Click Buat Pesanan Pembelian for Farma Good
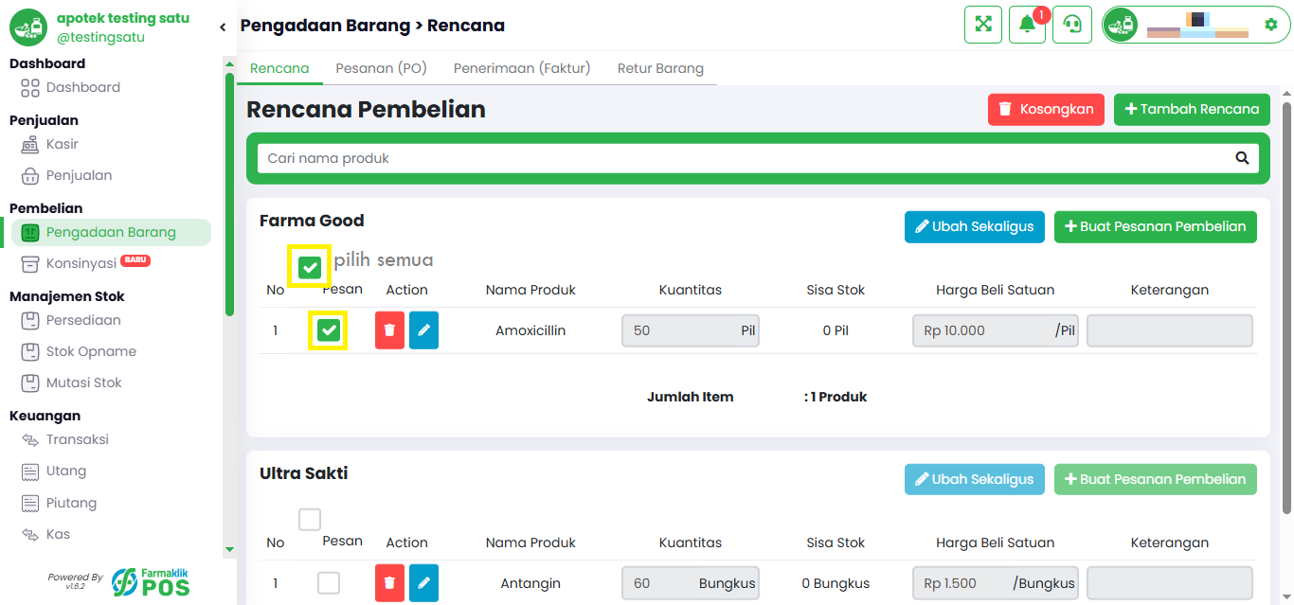The height and width of the screenshot is (605, 1294). pyautogui.click(x=1156, y=226)
